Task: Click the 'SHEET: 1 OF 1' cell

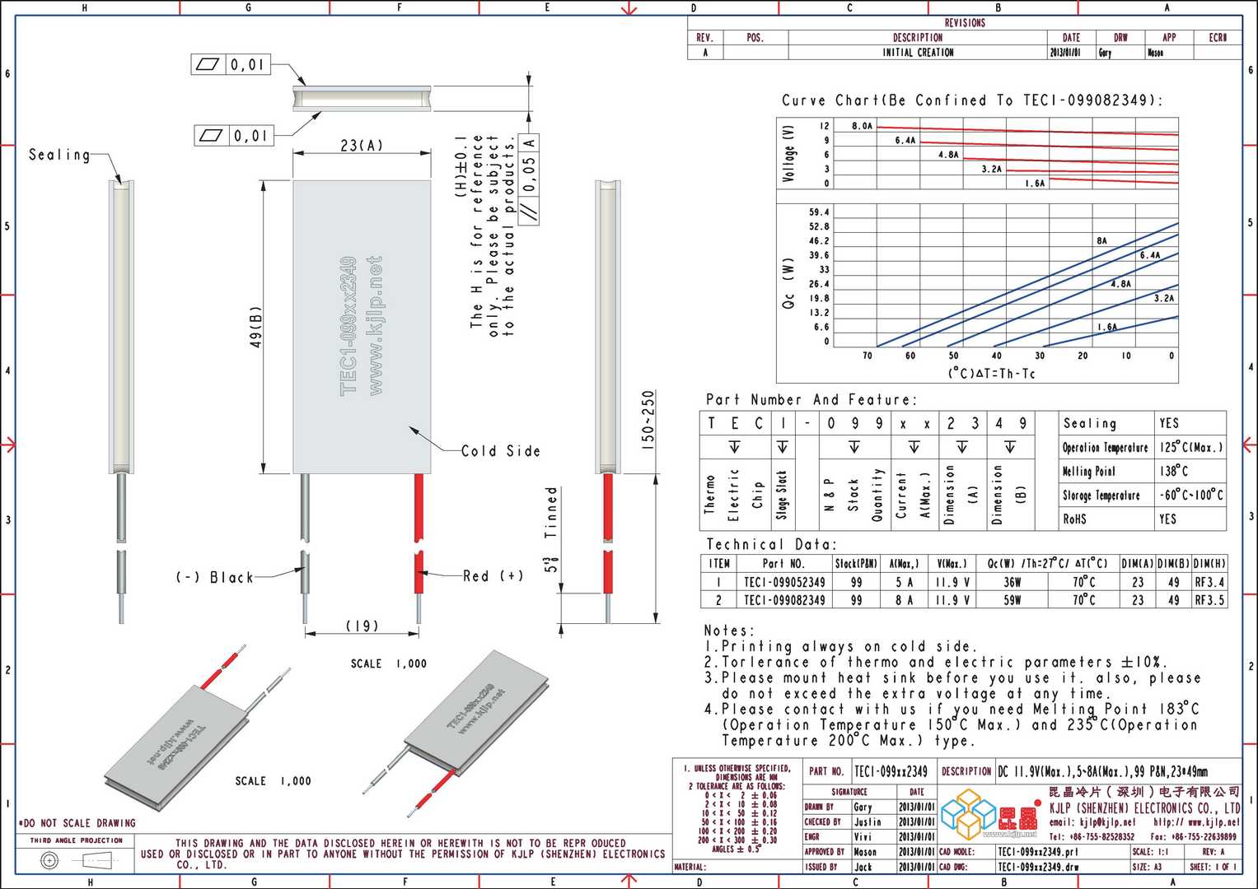Action: (x=1213, y=867)
